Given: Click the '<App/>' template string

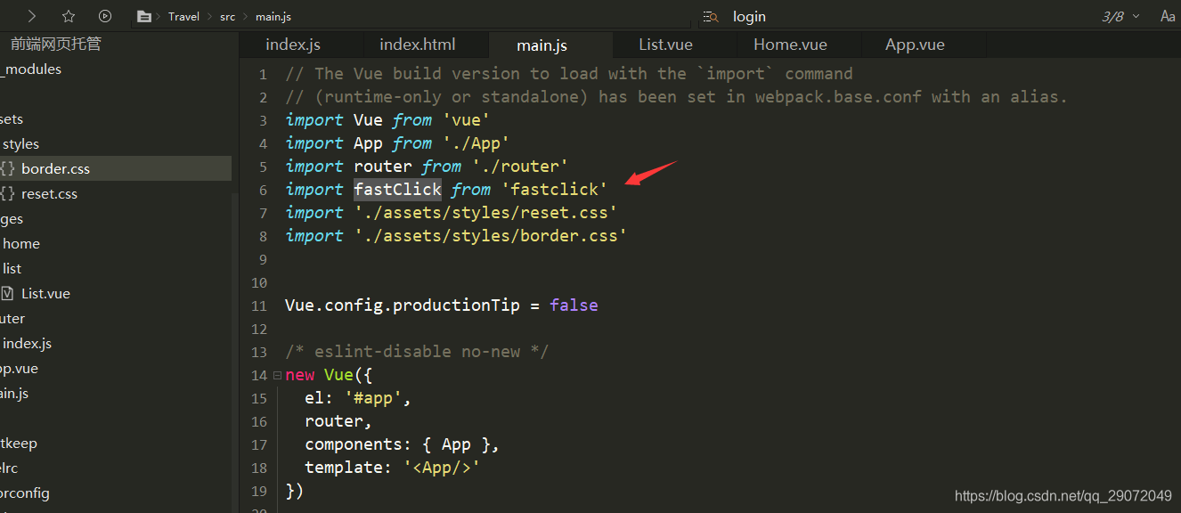Looking at the screenshot, I should coord(442,467).
